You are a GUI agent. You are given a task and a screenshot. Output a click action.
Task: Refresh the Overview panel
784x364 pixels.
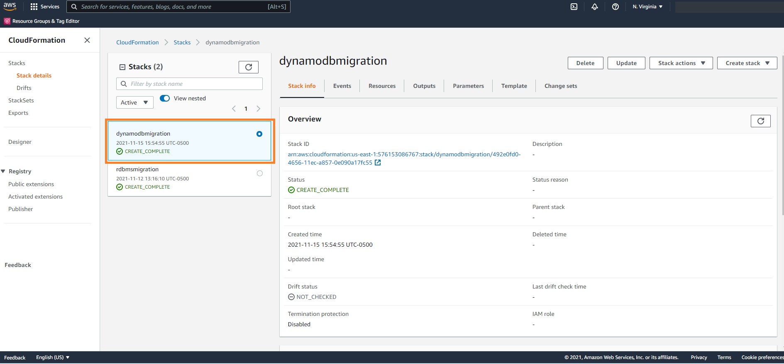coord(761,121)
